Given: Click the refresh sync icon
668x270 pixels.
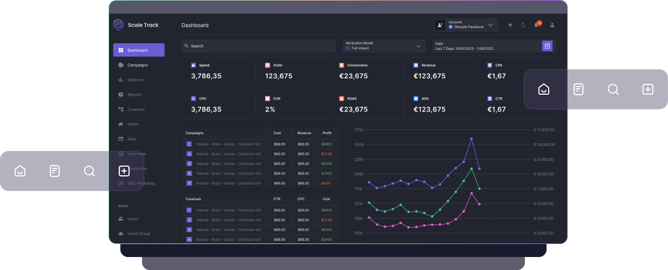Looking at the screenshot, I should 523,25.
